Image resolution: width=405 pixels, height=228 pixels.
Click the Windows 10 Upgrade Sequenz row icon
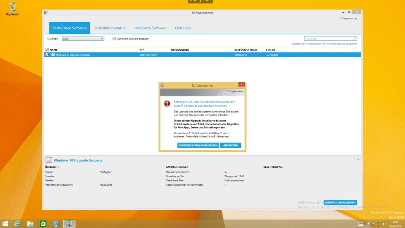[x=53, y=55]
